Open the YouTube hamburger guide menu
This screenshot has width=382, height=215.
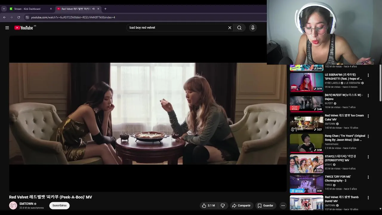point(7,28)
